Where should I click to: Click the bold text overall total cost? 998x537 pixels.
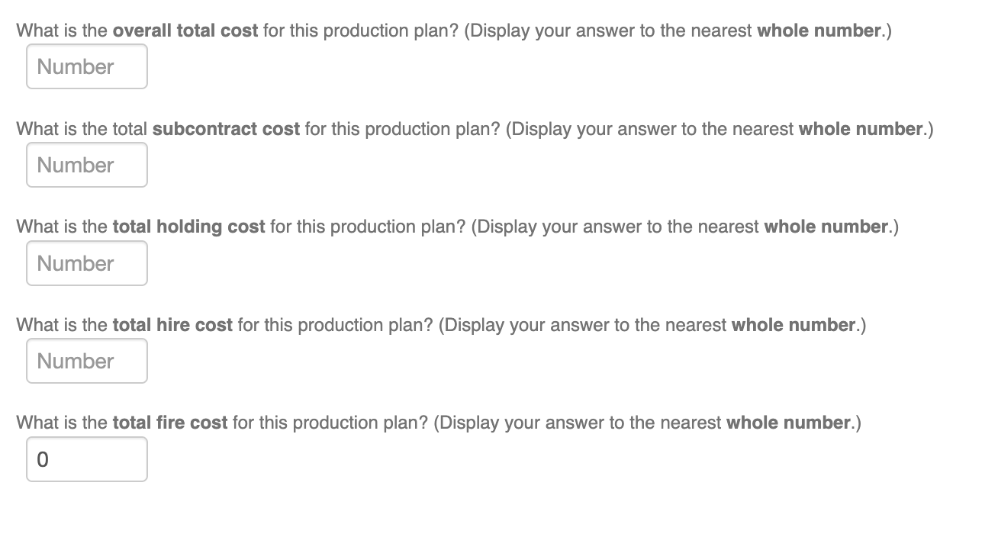point(186,31)
